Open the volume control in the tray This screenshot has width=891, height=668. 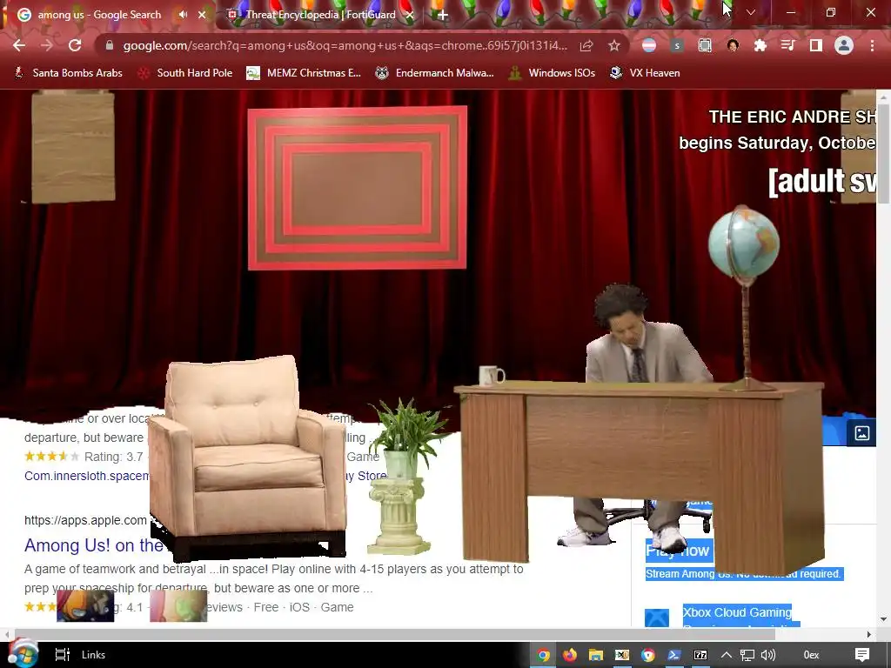767,655
